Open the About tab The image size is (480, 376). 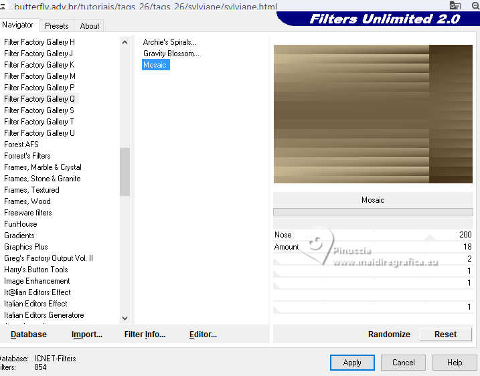[90, 26]
